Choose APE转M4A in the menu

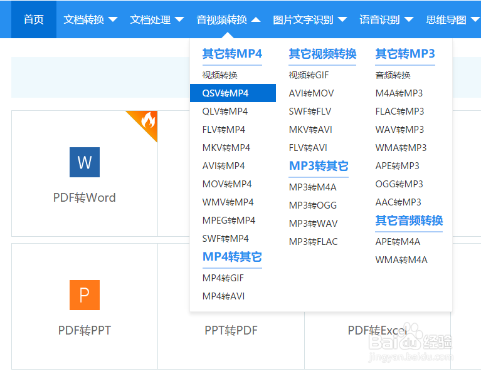coord(398,242)
